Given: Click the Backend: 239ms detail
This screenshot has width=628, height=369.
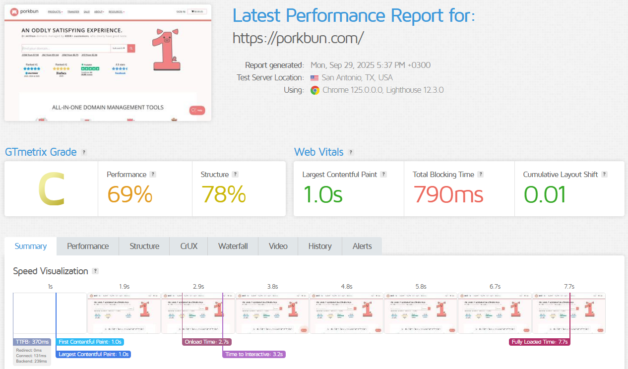Looking at the screenshot, I should coord(32,362).
